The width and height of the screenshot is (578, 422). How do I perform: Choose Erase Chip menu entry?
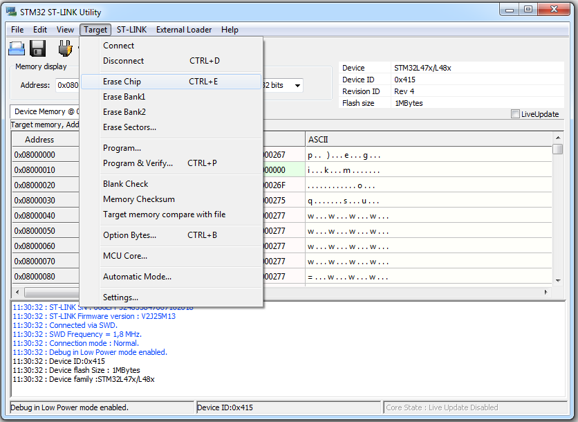pyautogui.click(x=171, y=82)
